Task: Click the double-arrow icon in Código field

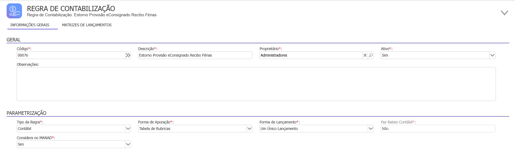Action: [x=128, y=55]
